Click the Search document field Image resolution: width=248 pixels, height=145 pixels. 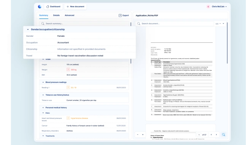coord(175,23)
